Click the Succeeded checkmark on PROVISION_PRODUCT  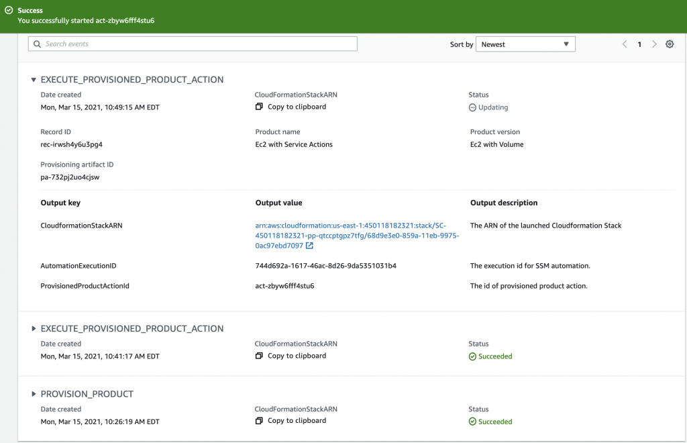[475, 421]
